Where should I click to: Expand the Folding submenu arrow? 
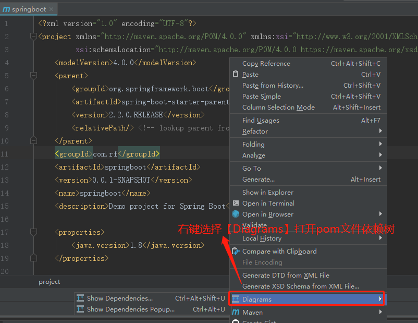[380, 144]
